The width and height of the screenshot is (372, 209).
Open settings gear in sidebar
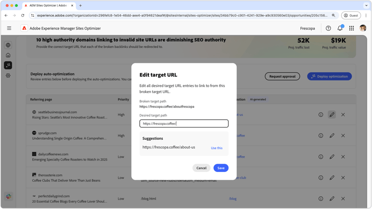[8, 76]
